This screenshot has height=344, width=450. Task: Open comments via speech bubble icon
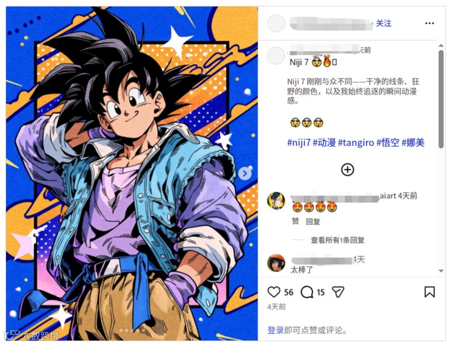point(307,292)
